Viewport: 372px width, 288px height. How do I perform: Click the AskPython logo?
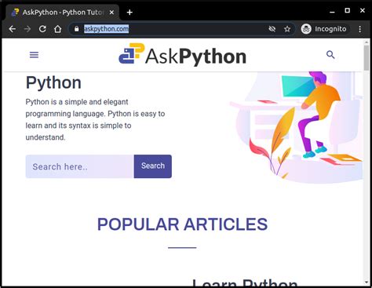(182, 54)
